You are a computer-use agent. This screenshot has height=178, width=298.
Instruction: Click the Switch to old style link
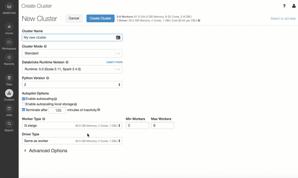pyautogui.click(x=283, y=19)
